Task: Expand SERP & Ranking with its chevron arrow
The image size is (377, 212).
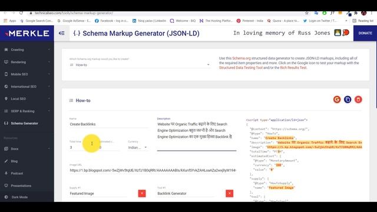Action: [49, 111]
